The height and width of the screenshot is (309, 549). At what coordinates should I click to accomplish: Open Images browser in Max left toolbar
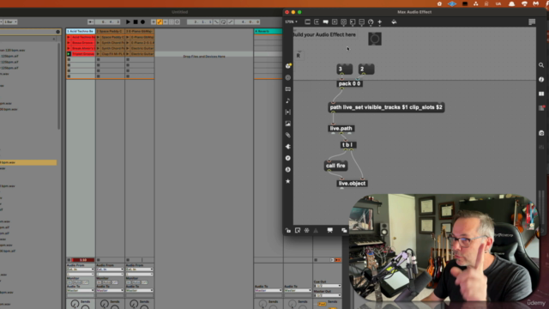[288, 124]
